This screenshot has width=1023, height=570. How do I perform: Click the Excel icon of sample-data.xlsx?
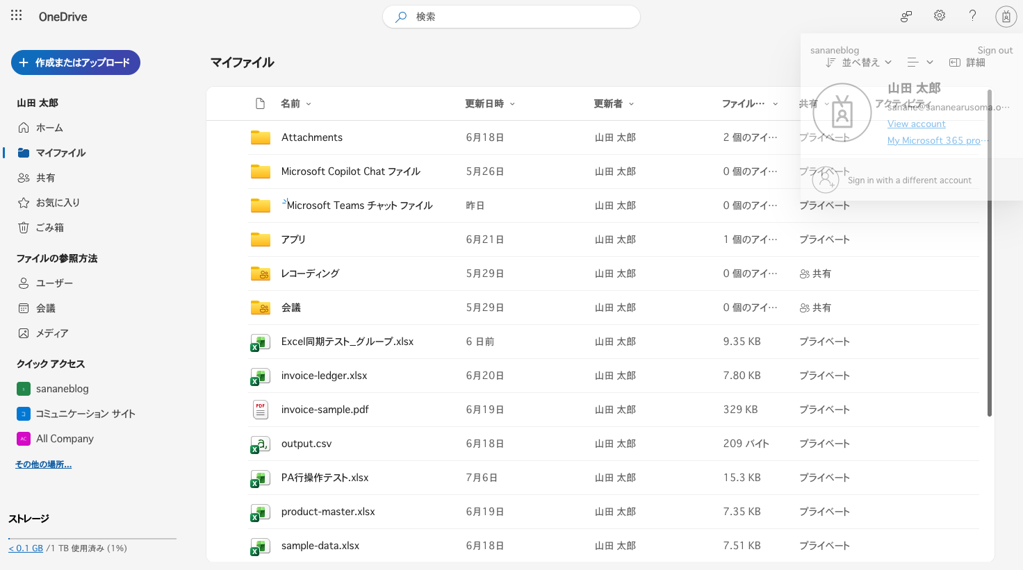tap(260, 546)
